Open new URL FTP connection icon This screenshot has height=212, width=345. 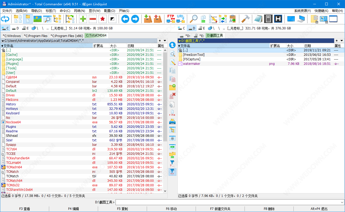point(181,19)
